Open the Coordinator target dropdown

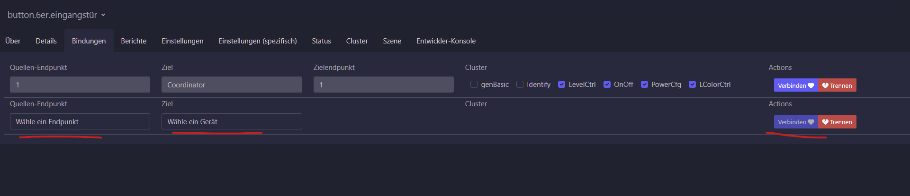pos(232,85)
